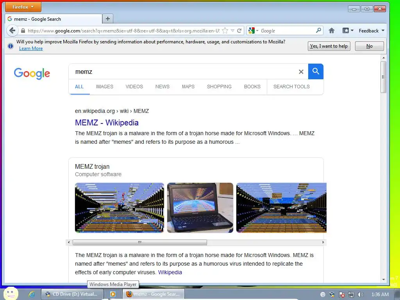
Task: Click Yes, I want to help button
Action: click(x=329, y=46)
